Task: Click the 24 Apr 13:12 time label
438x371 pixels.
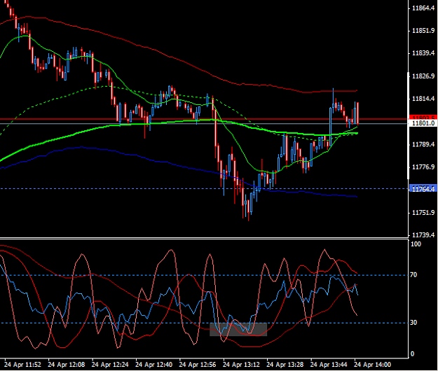Action: (x=241, y=365)
